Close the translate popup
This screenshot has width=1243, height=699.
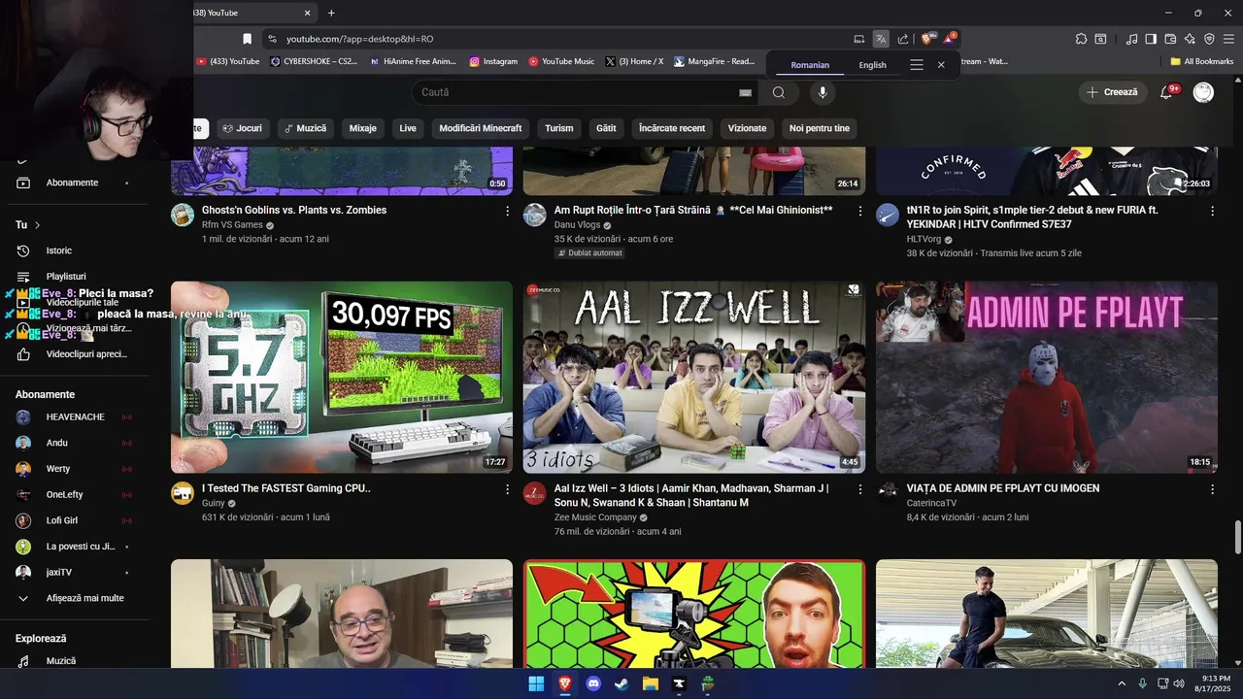pos(941,65)
